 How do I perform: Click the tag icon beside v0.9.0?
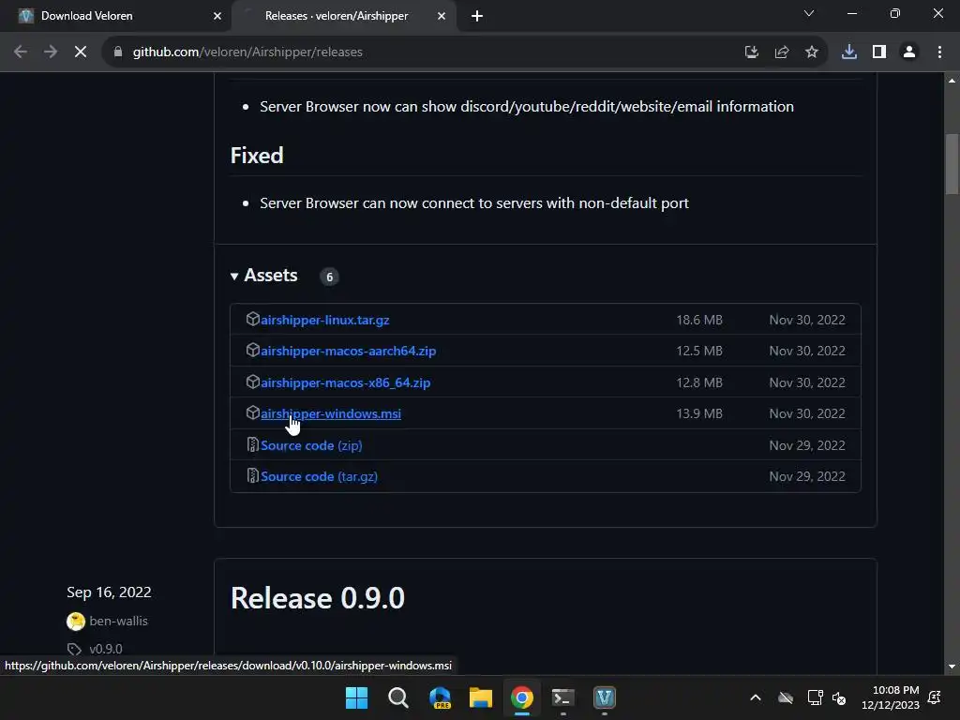(x=74, y=649)
